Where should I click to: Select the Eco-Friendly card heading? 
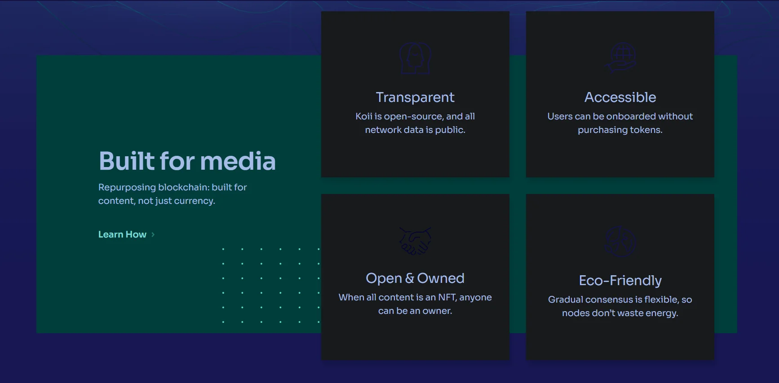click(x=620, y=280)
